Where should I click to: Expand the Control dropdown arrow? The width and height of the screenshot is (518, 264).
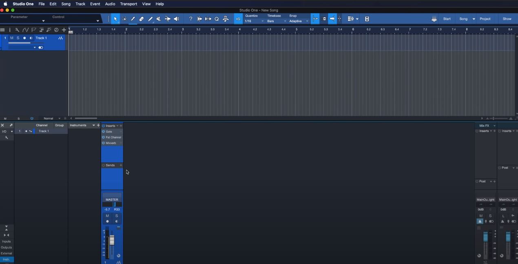coord(97,21)
